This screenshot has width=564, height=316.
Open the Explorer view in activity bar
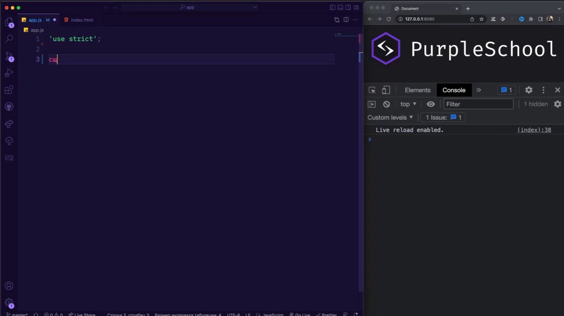(x=9, y=22)
